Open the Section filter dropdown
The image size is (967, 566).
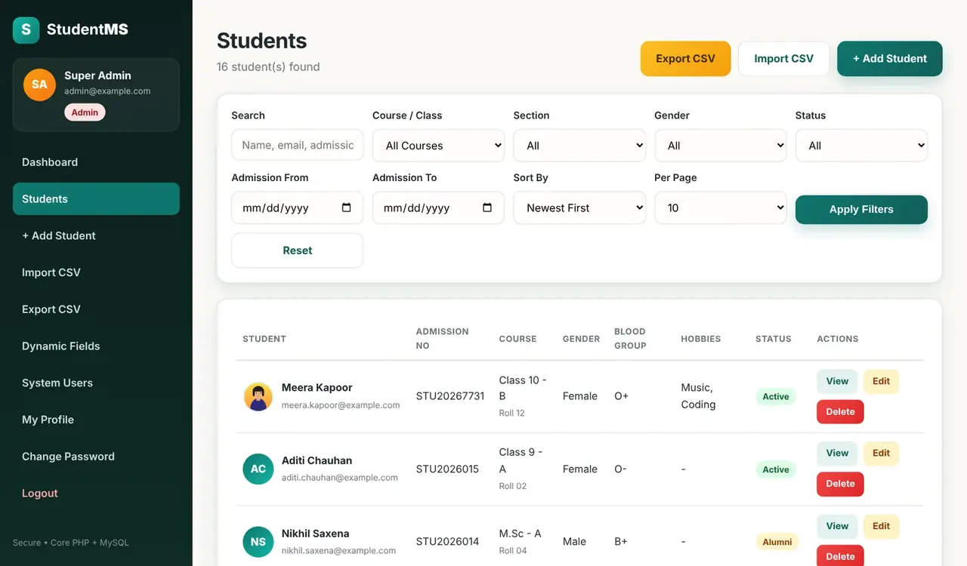(x=579, y=146)
